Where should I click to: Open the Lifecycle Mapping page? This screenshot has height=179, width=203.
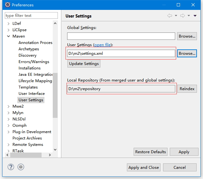click(35, 81)
